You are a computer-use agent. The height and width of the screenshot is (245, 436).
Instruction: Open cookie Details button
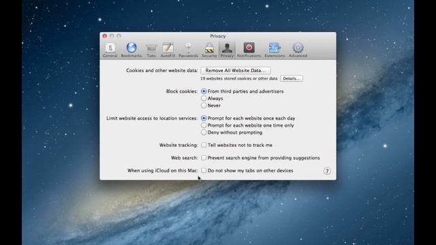[292, 79]
